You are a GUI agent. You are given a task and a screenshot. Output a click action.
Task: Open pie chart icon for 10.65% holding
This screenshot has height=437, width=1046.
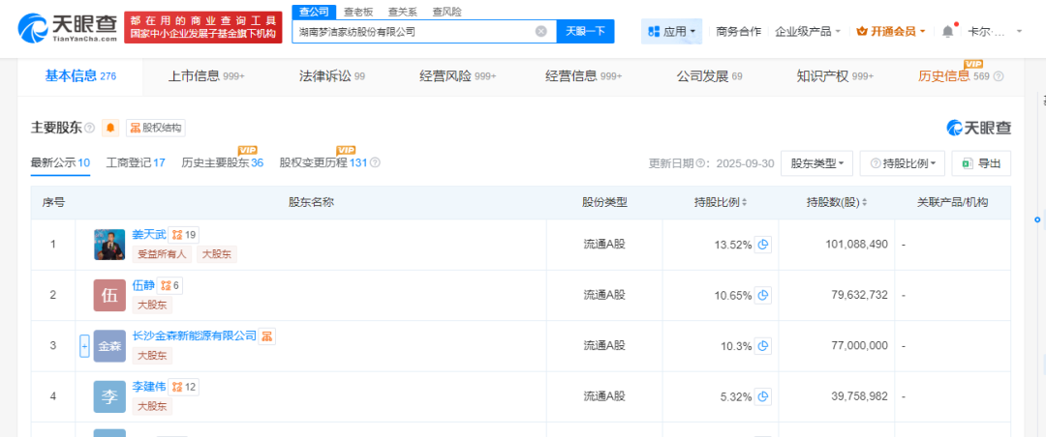pos(763,295)
